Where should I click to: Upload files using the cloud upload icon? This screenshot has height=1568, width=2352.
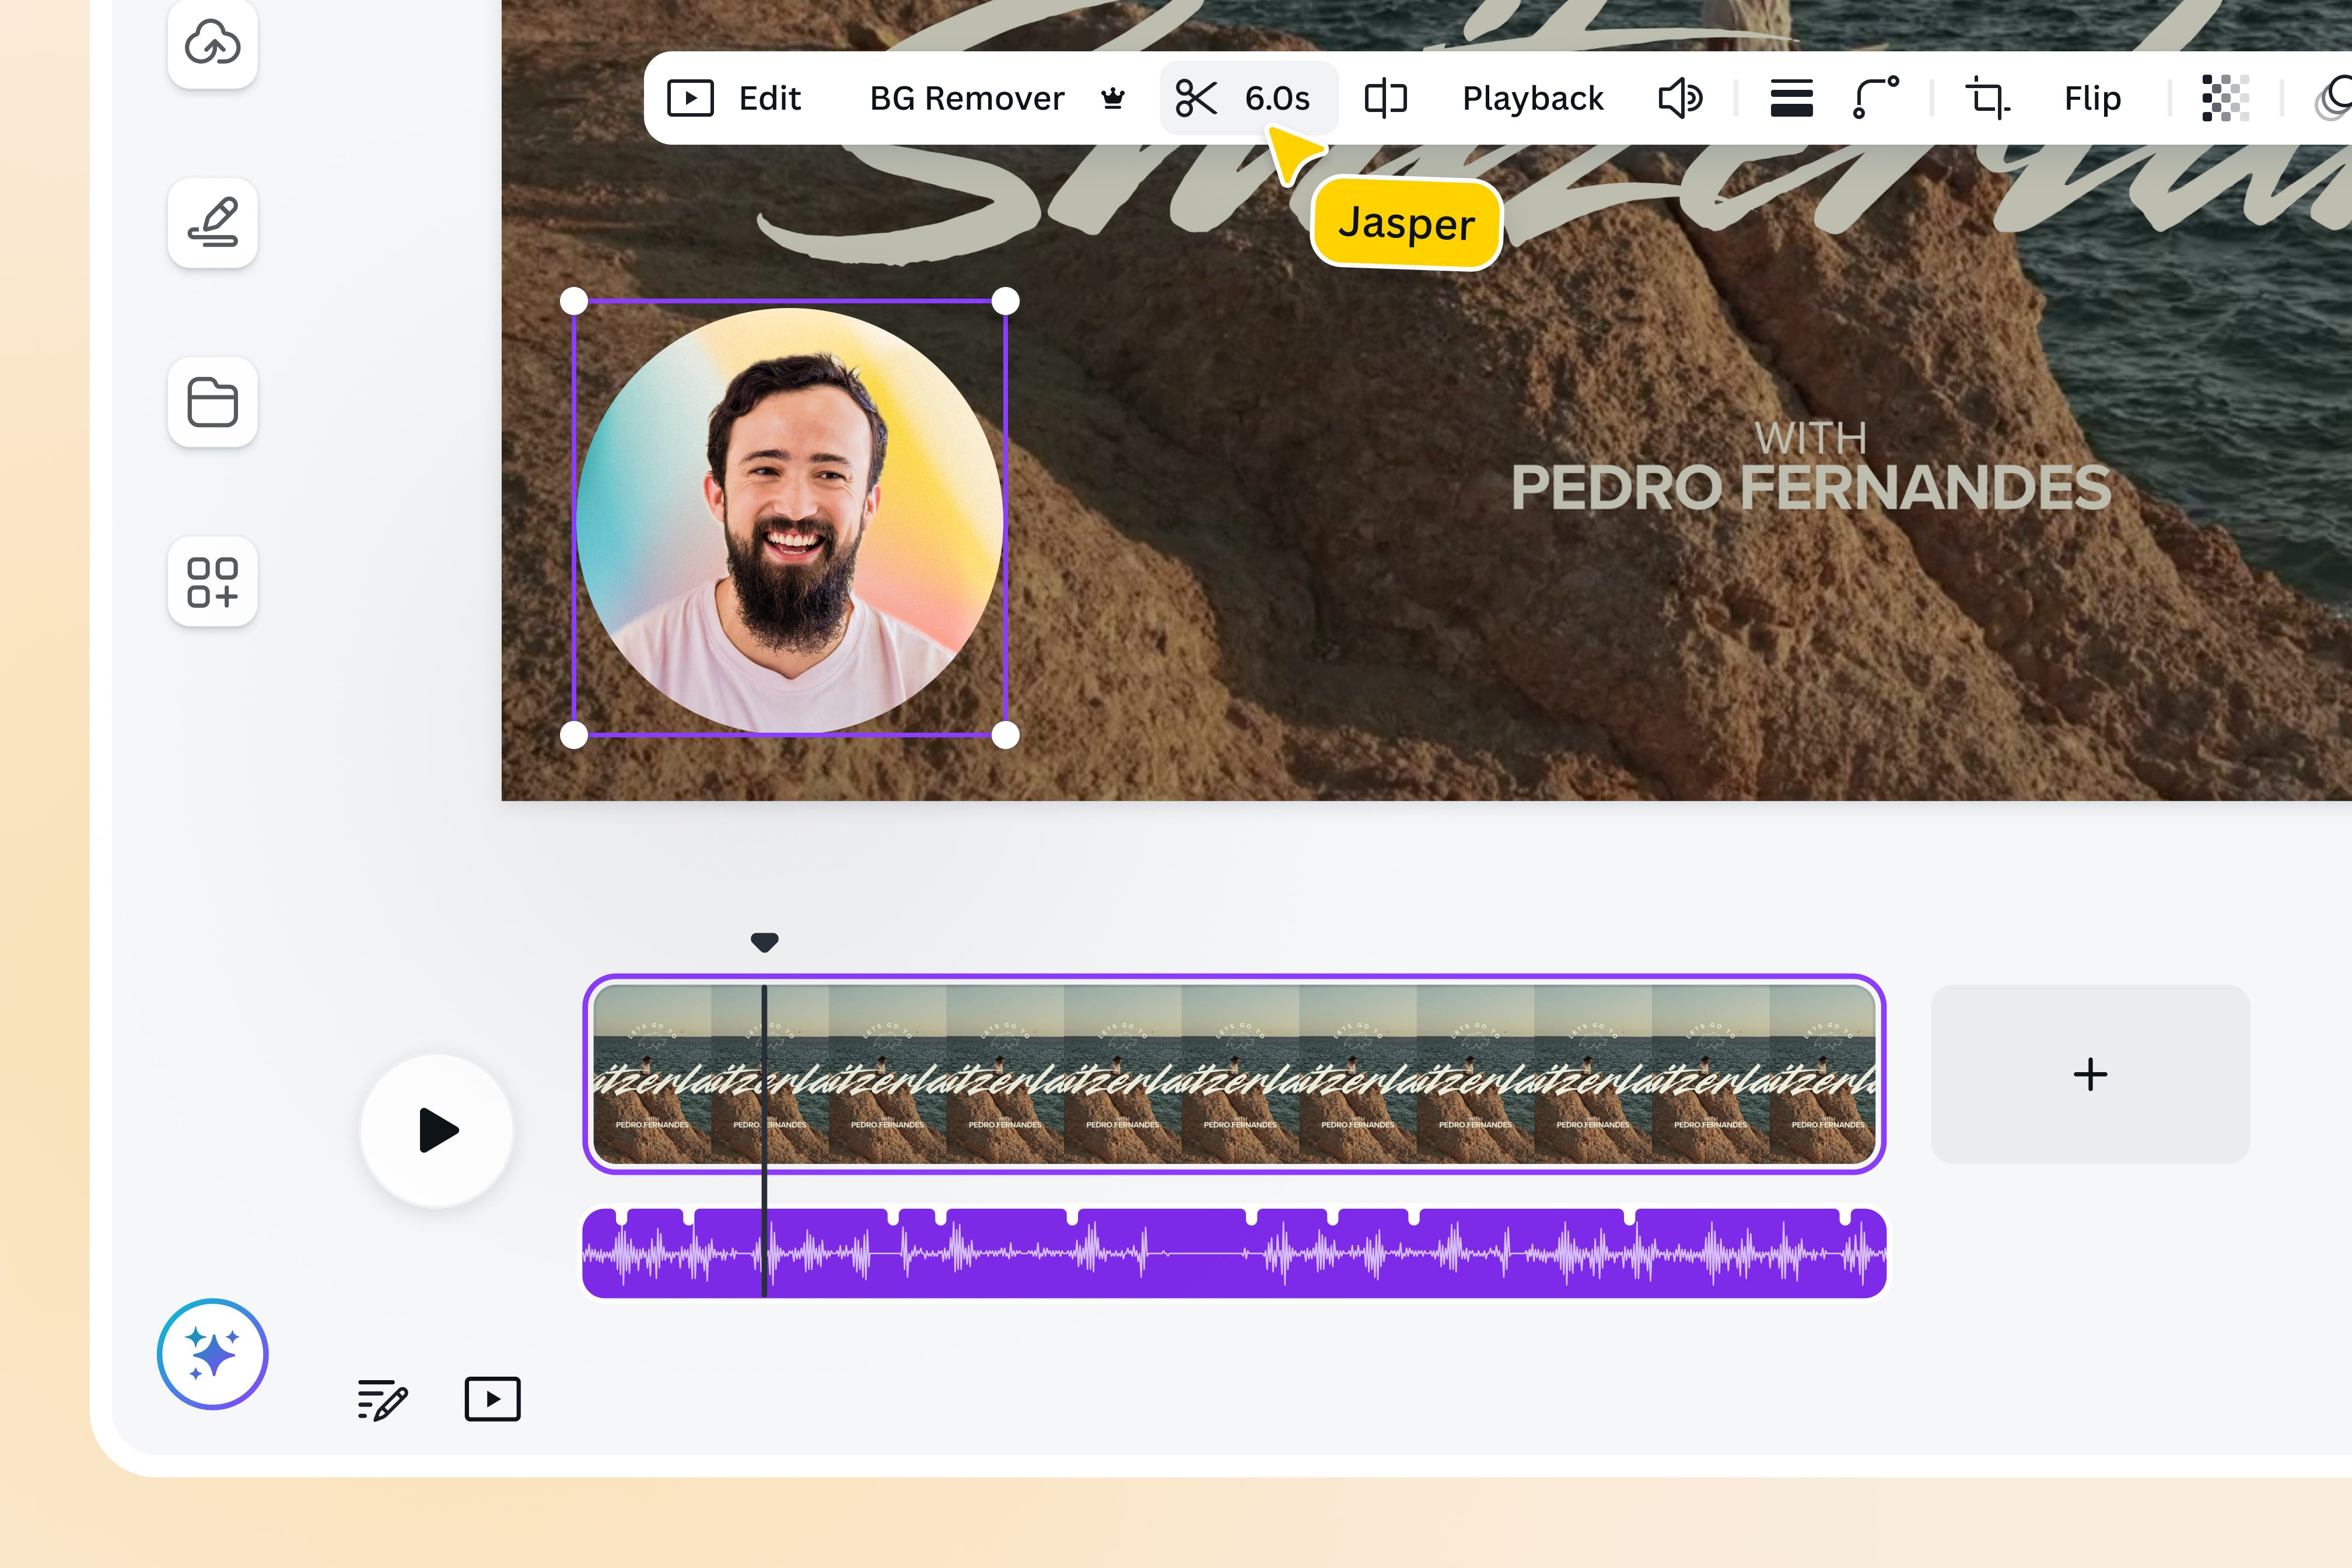pos(212,44)
